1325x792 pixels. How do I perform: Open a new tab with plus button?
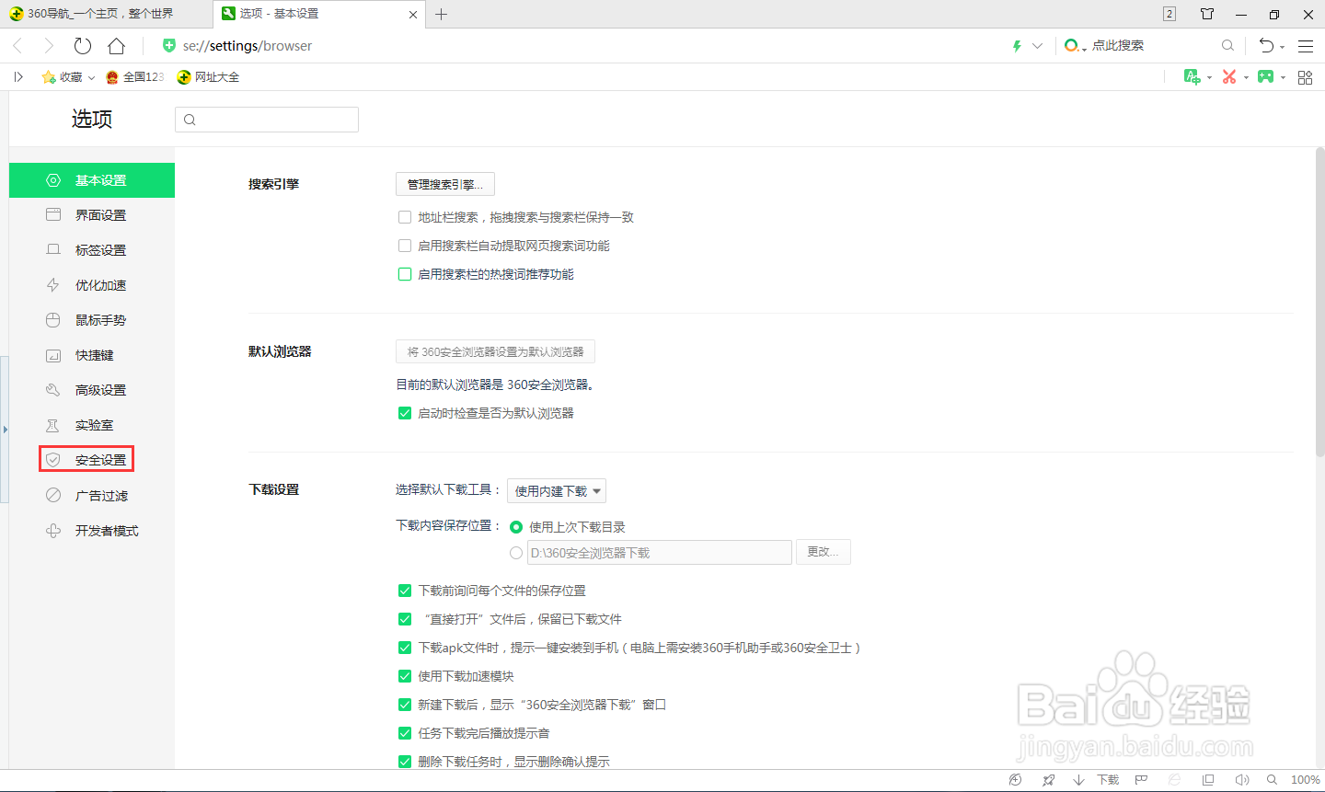coord(442,14)
